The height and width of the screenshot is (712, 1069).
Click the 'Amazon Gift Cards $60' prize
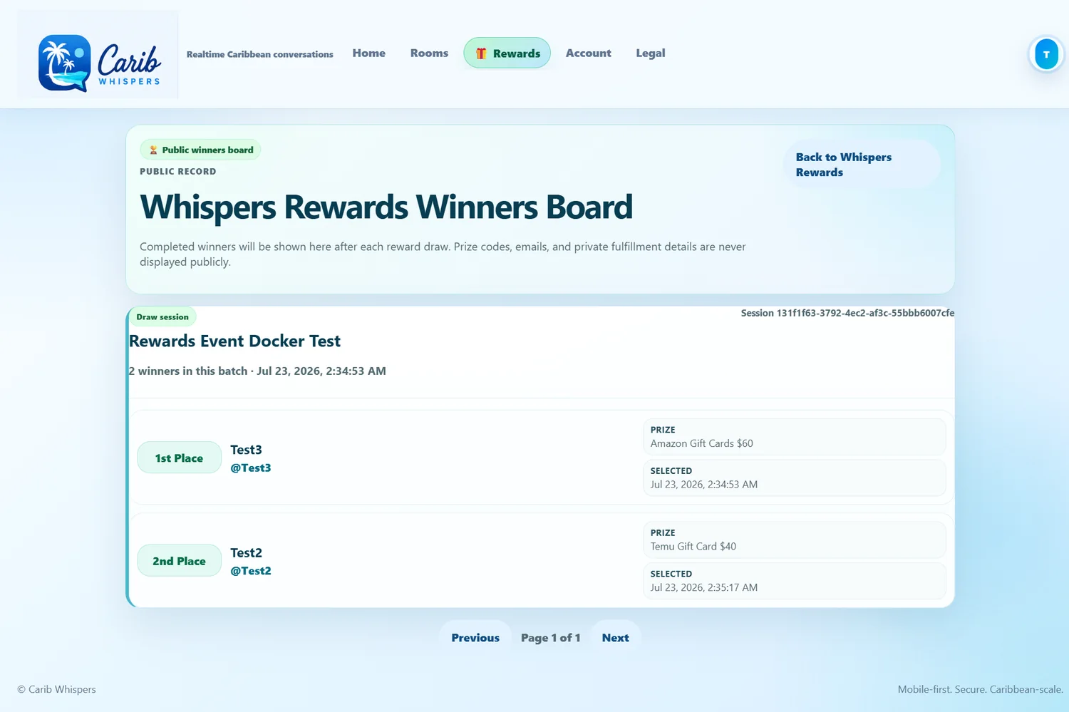[702, 443]
